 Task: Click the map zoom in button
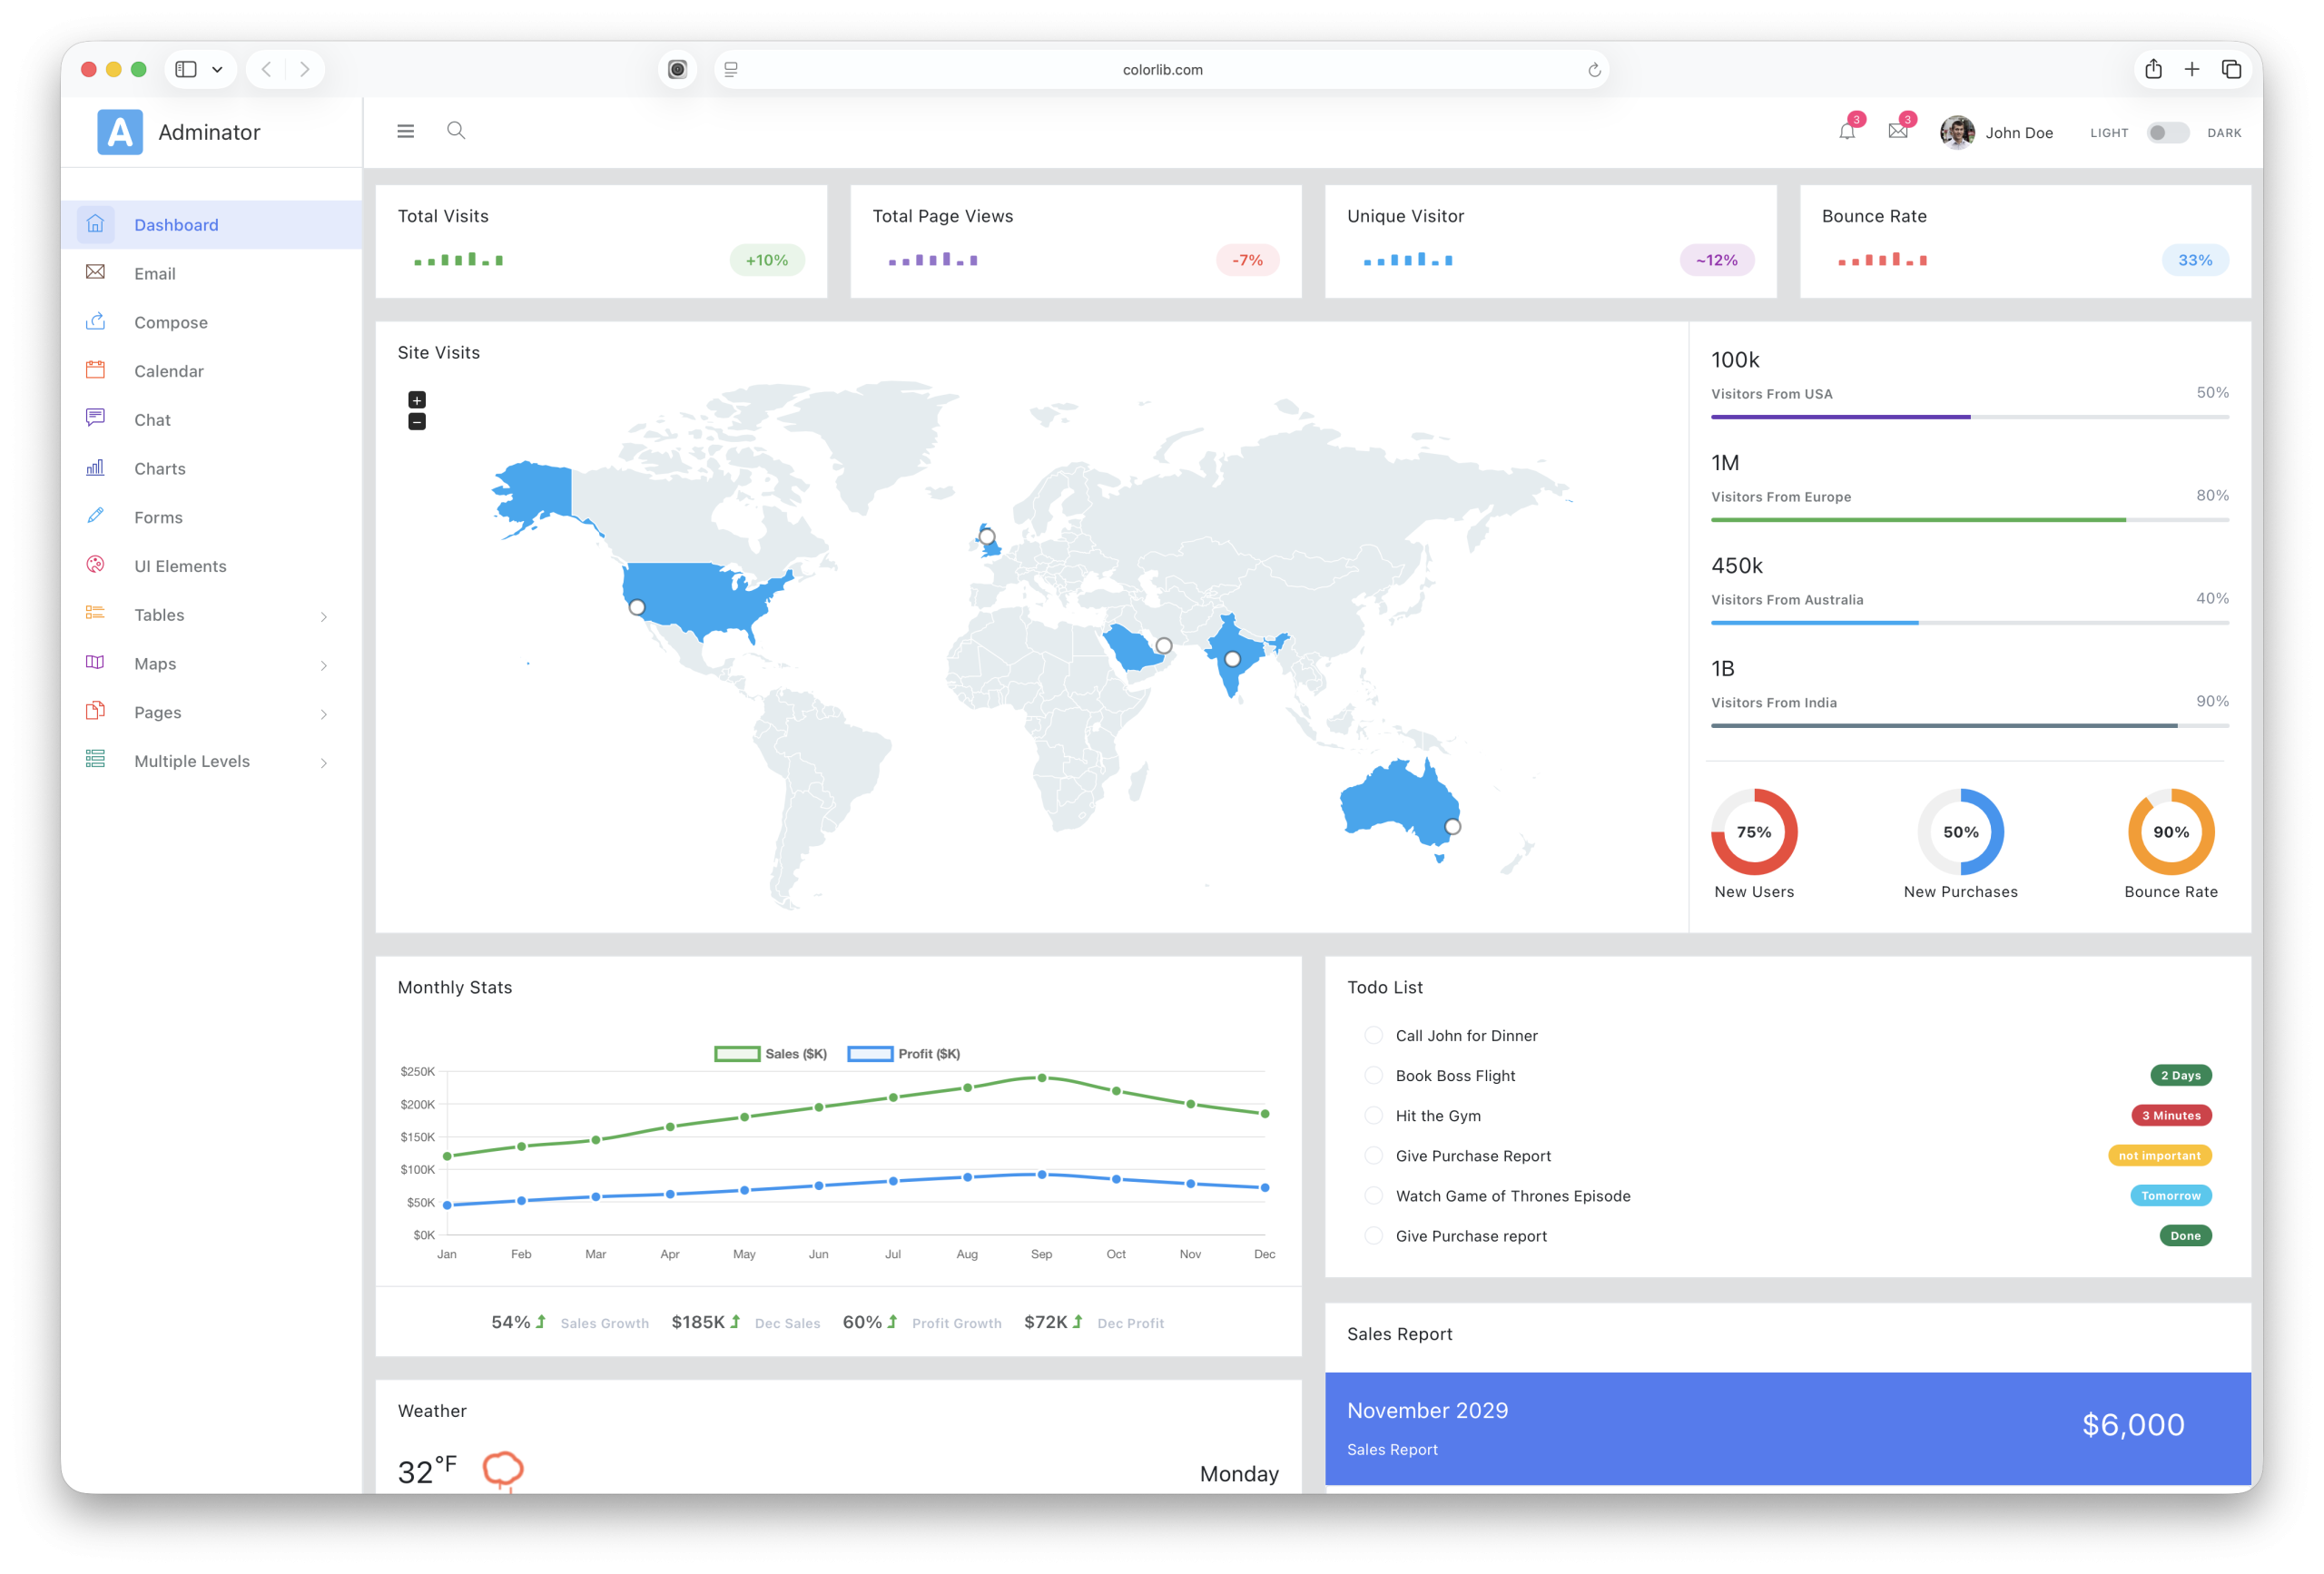(416, 399)
